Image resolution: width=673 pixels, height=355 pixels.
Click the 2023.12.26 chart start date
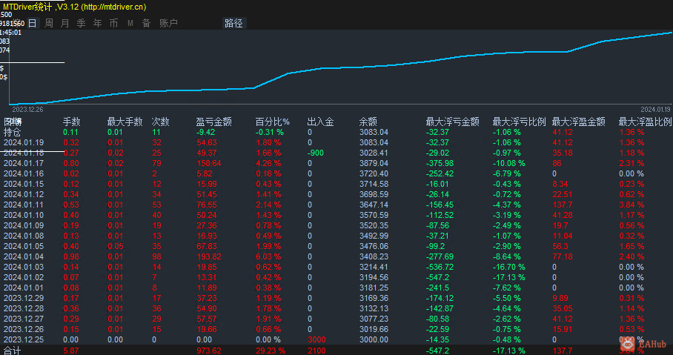27,110
